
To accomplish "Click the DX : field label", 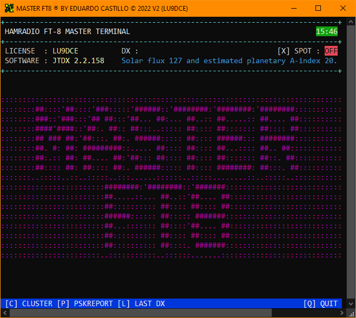I will pos(130,51).
